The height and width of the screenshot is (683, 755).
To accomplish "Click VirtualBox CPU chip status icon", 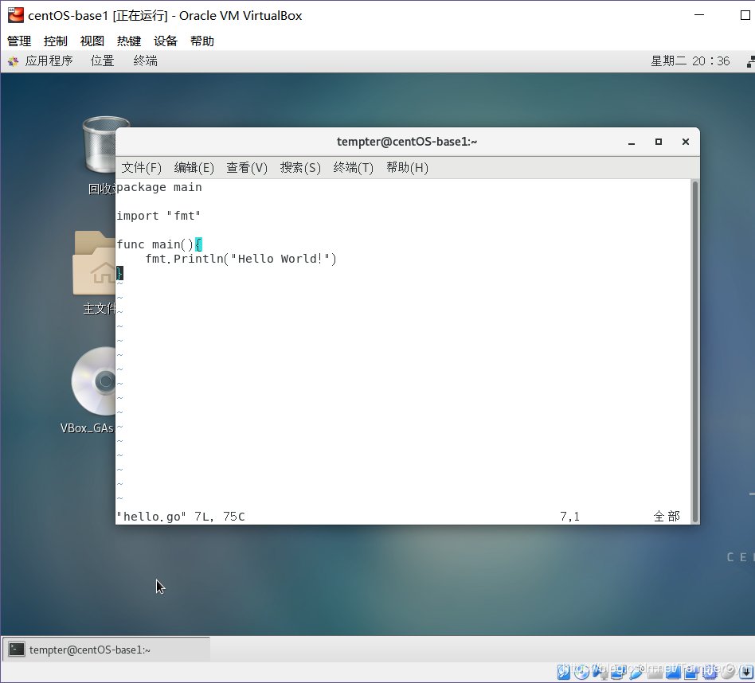I will coord(710,671).
